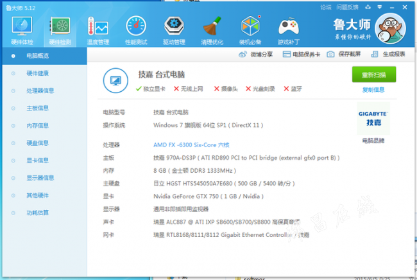The height and width of the screenshot is (280, 417).
Task: Click the 技嘉 台式电脑 heading
Action: (x=162, y=74)
